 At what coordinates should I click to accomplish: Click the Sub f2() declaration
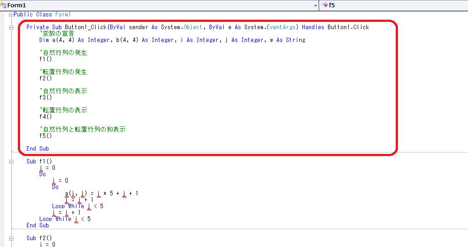click(x=39, y=238)
